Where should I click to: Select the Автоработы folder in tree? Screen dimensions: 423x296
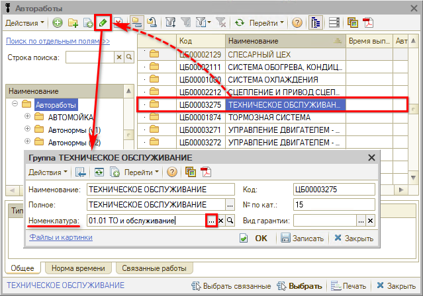click(56, 105)
